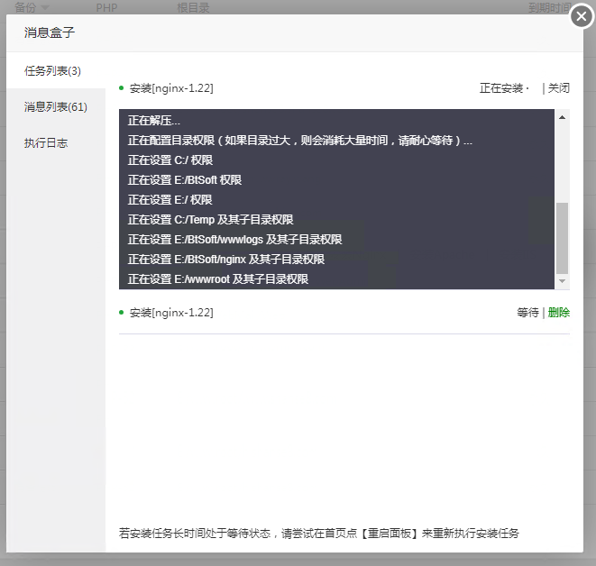Open the 执行日志 tab

[x=46, y=142]
